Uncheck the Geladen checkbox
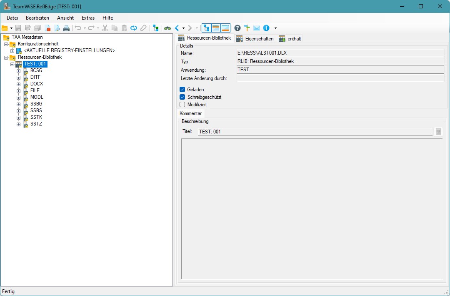The width and height of the screenshot is (450, 296). tap(182, 90)
